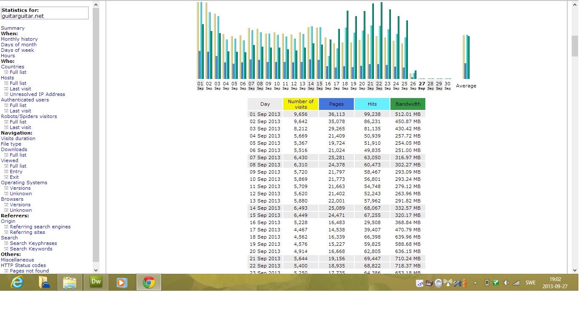581x326 pixels.
Task: Open Hosts Last visit list
Action: (20, 89)
